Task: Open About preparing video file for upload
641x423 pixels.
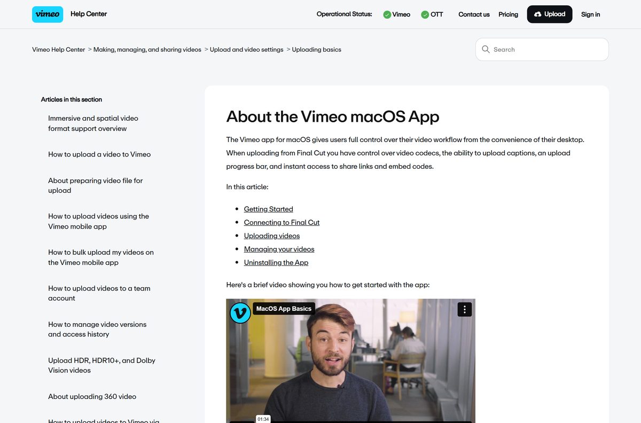Action: (95, 185)
